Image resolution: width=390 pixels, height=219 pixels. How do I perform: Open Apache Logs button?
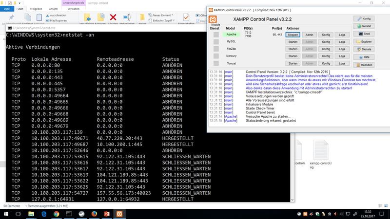(342, 35)
